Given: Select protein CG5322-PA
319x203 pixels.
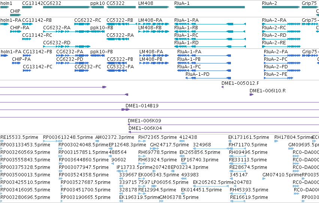Looking at the screenshot, I should (x=120, y=67).
